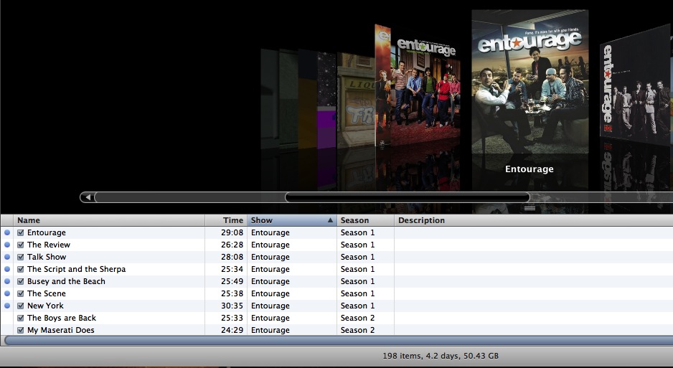
Task: Select Busey and the Beach episode
Action: point(66,281)
